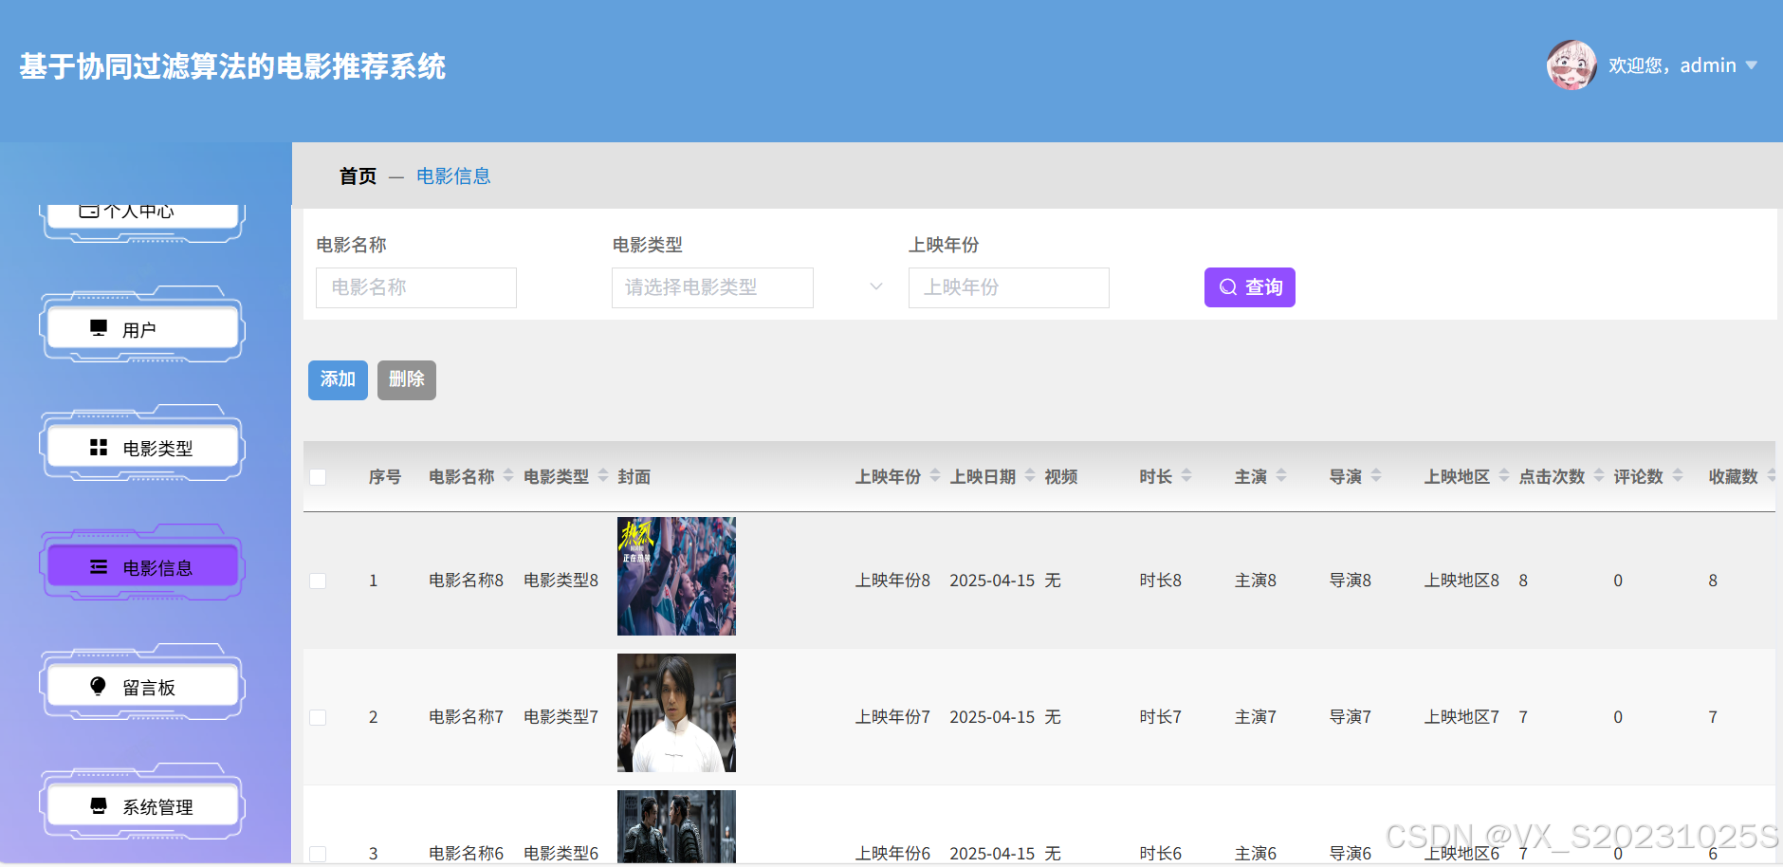Check the row checkbox for 电影名称8

click(x=318, y=581)
